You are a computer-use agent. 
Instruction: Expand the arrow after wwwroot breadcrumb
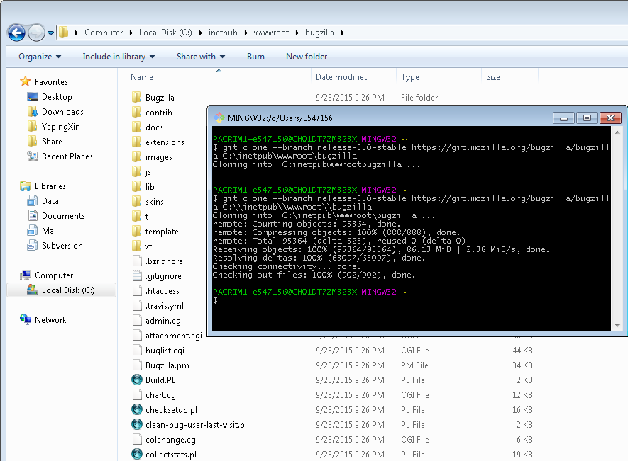[x=297, y=33]
